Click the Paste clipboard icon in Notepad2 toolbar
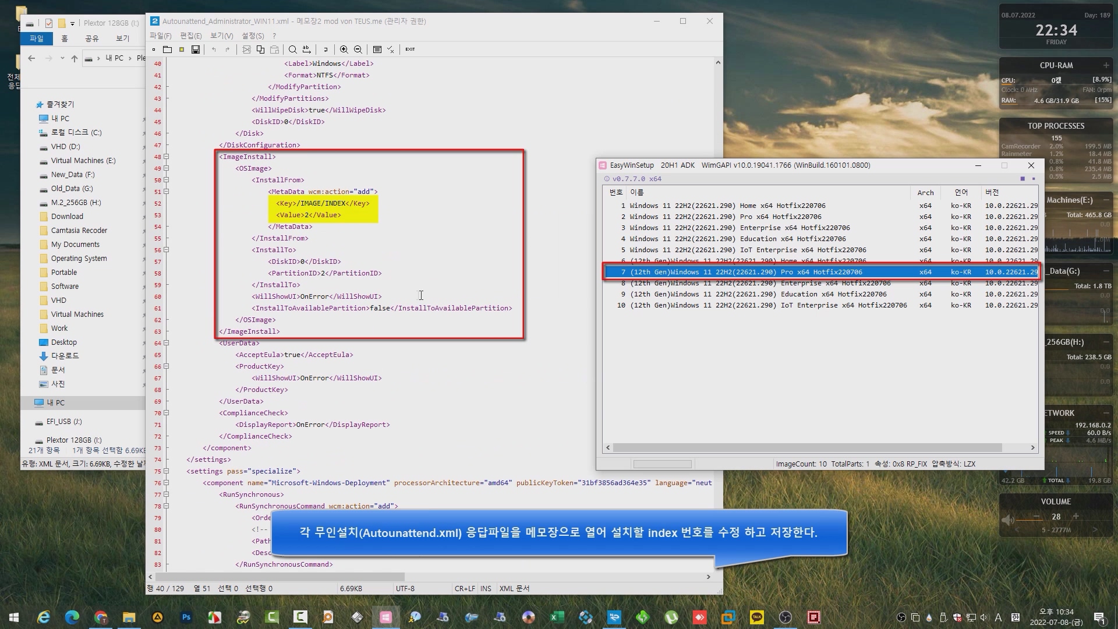 [x=274, y=50]
